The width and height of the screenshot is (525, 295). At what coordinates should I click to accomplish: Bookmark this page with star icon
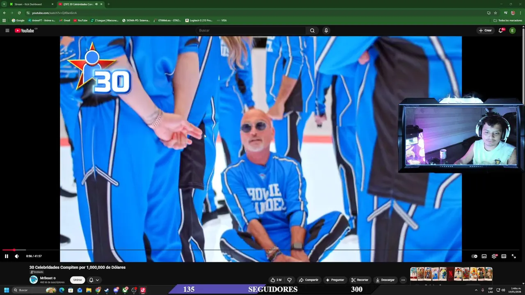(x=495, y=13)
